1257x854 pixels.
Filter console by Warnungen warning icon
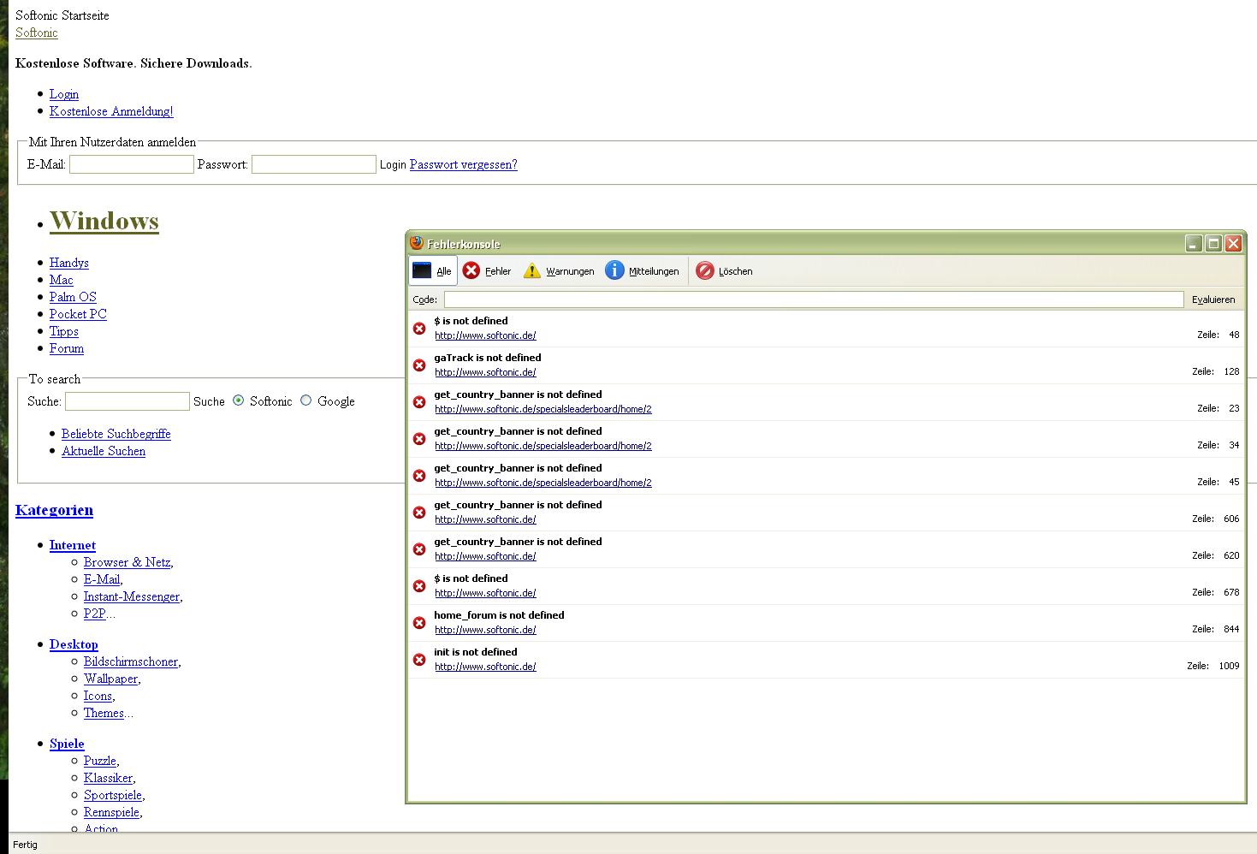tap(532, 270)
